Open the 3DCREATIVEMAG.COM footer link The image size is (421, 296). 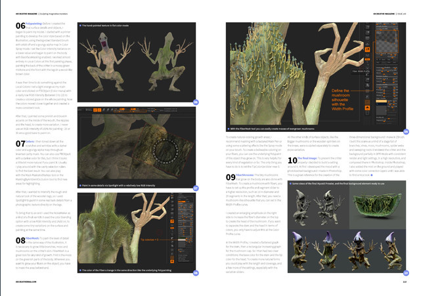pos(26,282)
